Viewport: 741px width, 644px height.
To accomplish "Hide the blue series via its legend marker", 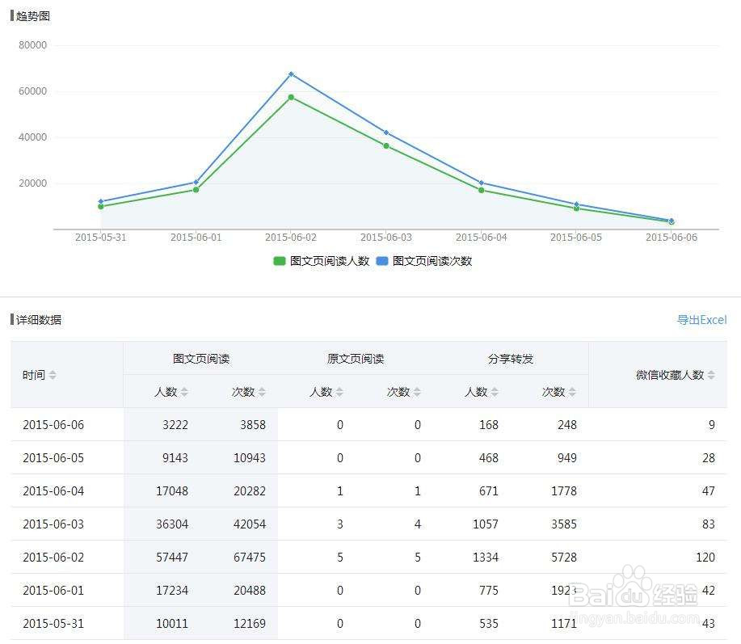I will pyautogui.click(x=381, y=261).
